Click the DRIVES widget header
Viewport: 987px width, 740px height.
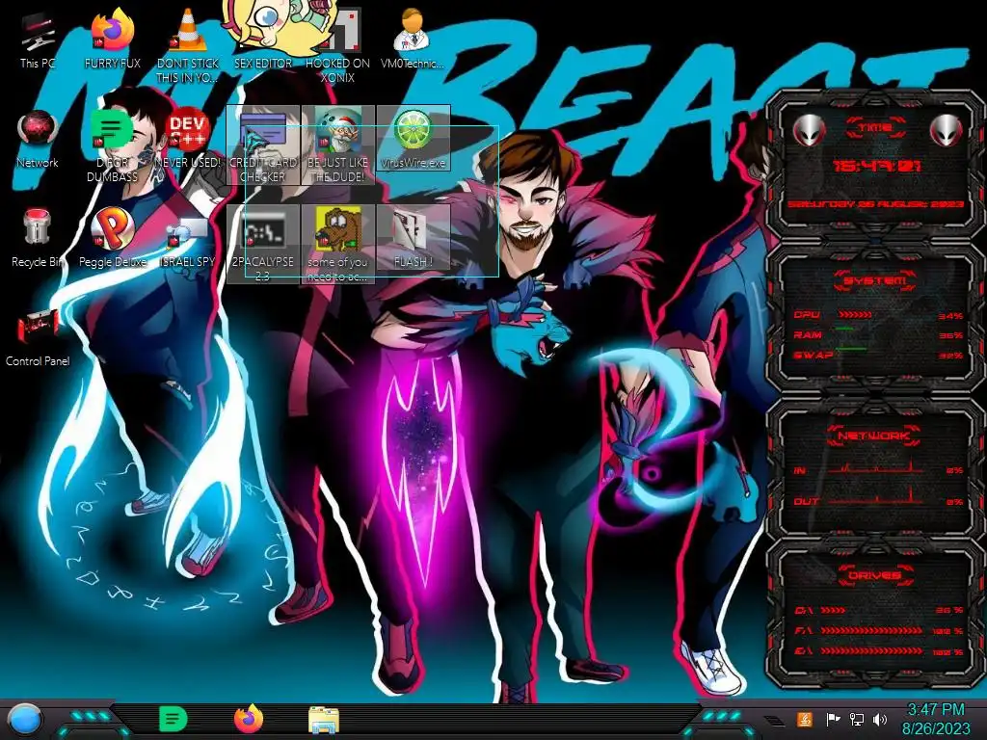click(x=875, y=575)
